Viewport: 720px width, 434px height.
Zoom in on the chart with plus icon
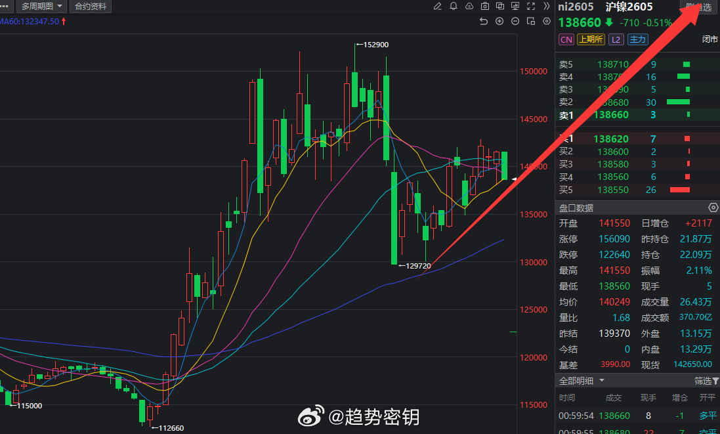click(499, 21)
